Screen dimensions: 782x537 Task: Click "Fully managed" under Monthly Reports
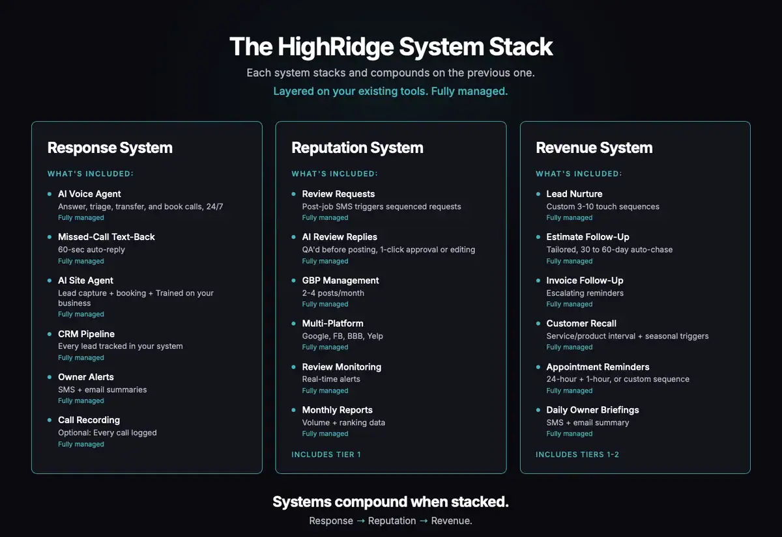click(325, 434)
